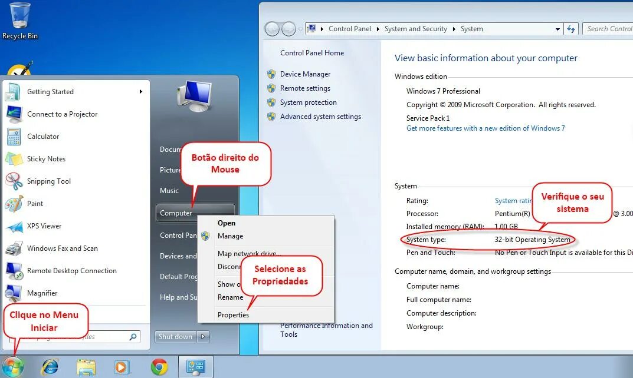The height and width of the screenshot is (378, 633).
Task: Click the shield icon next to Remote settings
Action: click(x=271, y=88)
